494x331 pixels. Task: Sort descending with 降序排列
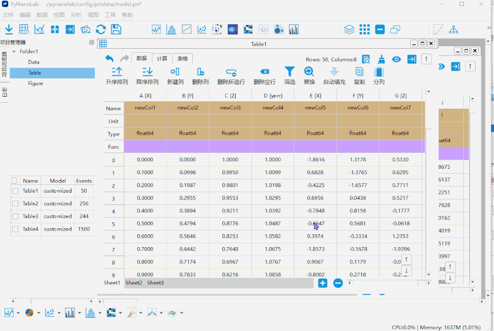pos(147,76)
